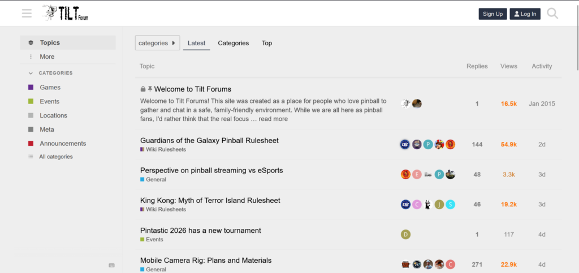Open first avatar on Mobile Camera Rig row
This screenshot has width=579, height=273.
[405, 265]
